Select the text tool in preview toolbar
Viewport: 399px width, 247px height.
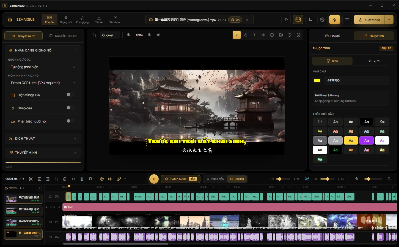254,35
